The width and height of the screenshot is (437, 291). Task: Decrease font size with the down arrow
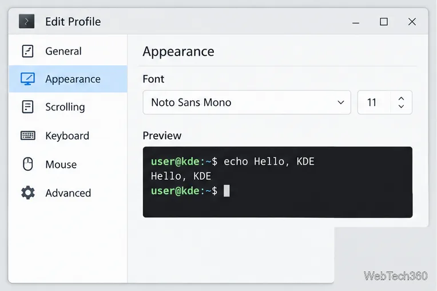point(401,107)
